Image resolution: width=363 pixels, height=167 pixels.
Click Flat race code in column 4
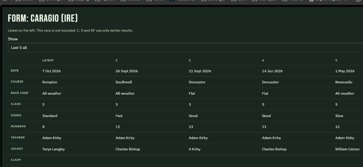click(265, 94)
